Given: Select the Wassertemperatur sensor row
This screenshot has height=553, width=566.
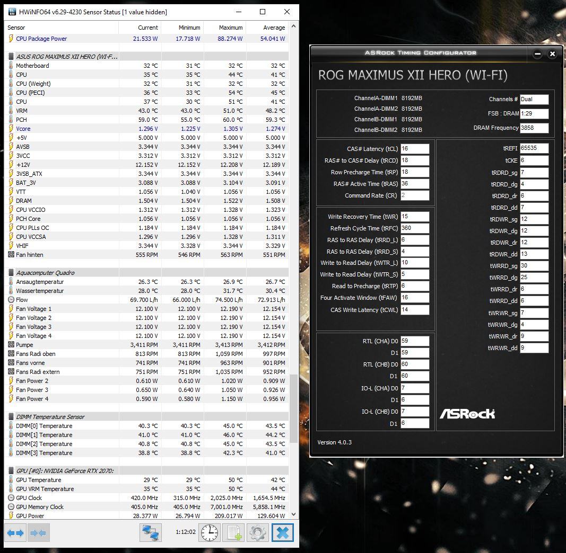Looking at the screenshot, I should [x=146, y=291].
